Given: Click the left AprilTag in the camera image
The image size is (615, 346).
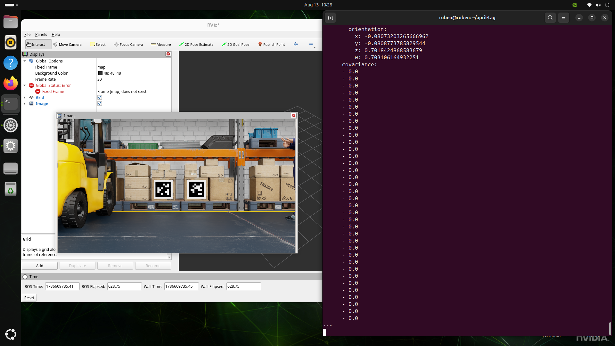Looking at the screenshot, I should pyautogui.click(x=163, y=189).
